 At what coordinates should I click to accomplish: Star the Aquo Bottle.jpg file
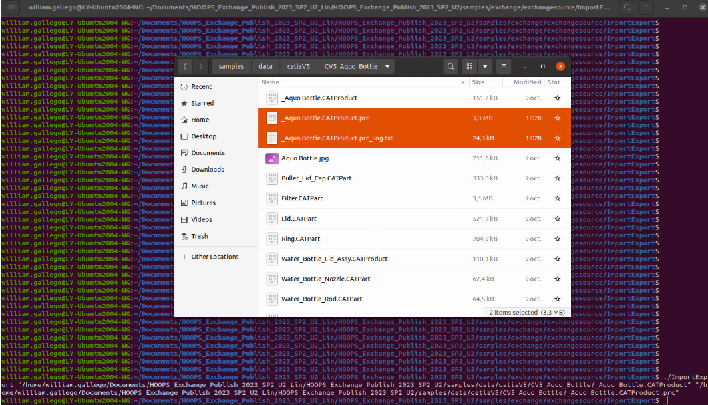[x=557, y=158]
